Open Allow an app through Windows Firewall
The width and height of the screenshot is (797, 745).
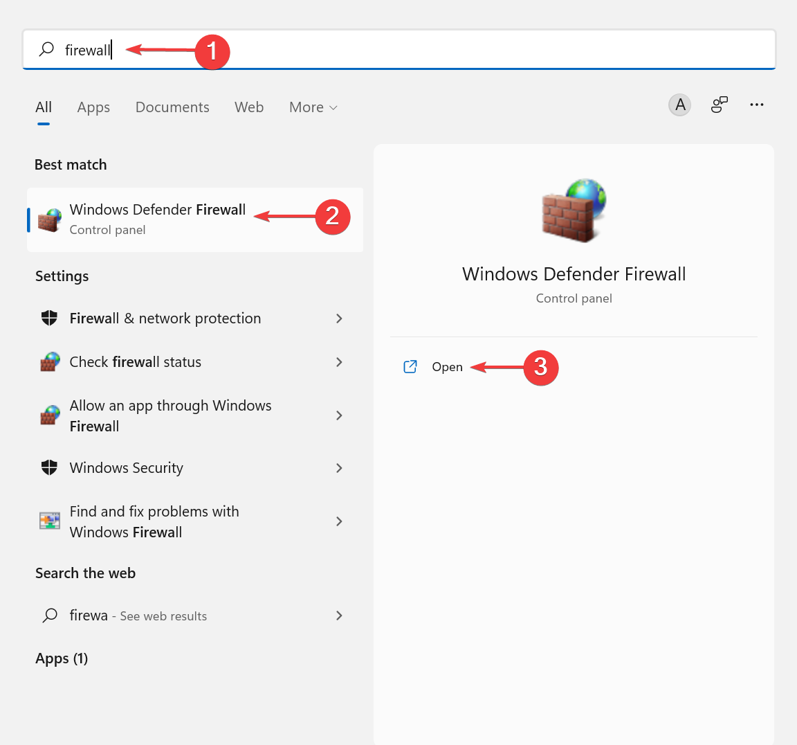tap(195, 415)
